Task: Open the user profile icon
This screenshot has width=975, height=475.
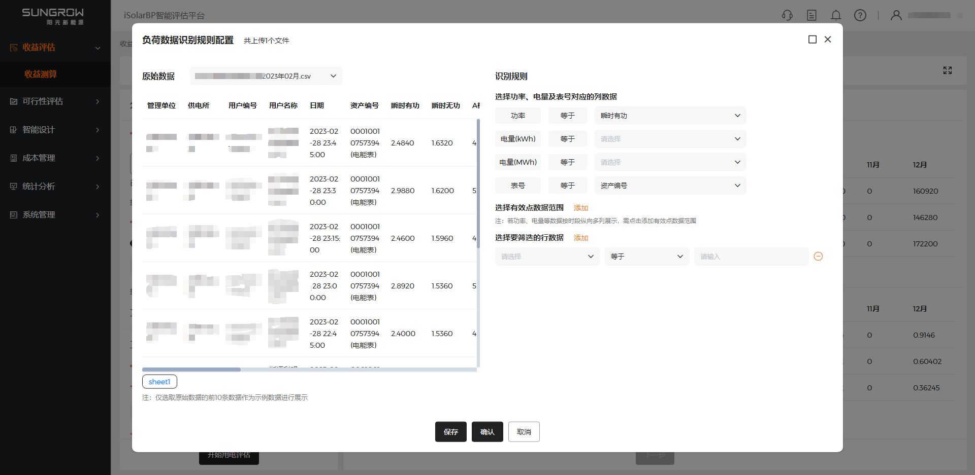Action: (896, 15)
